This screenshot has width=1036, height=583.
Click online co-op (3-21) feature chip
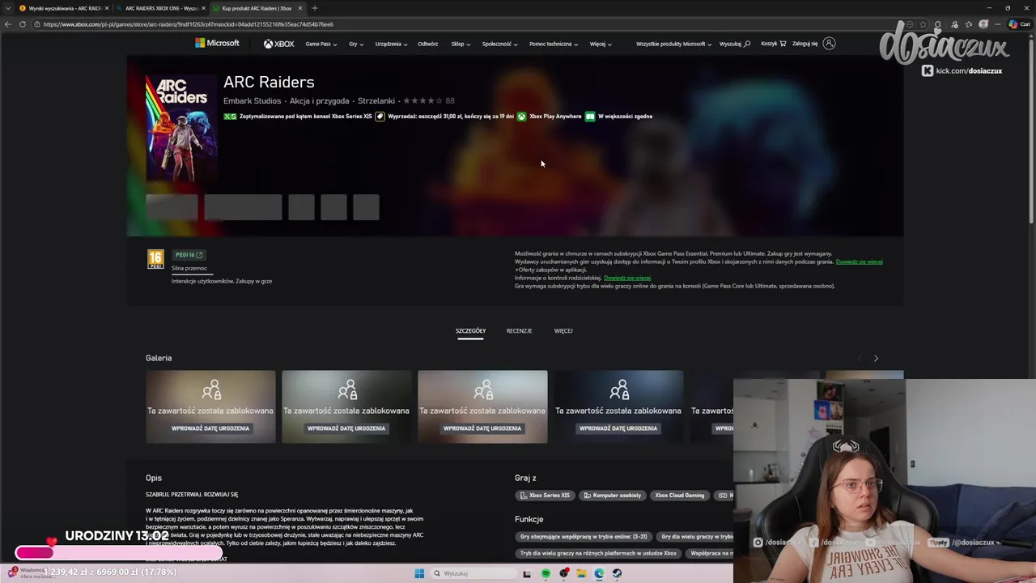pos(584,537)
